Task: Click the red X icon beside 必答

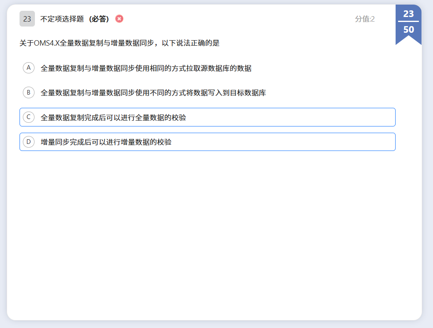Action: [119, 19]
